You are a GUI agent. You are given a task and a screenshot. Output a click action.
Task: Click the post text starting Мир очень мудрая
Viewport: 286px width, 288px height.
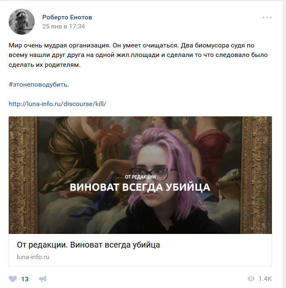pos(138,55)
